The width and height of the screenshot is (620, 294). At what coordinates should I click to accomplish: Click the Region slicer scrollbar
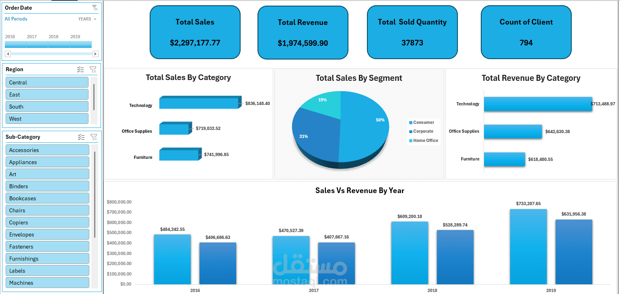coord(94,97)
